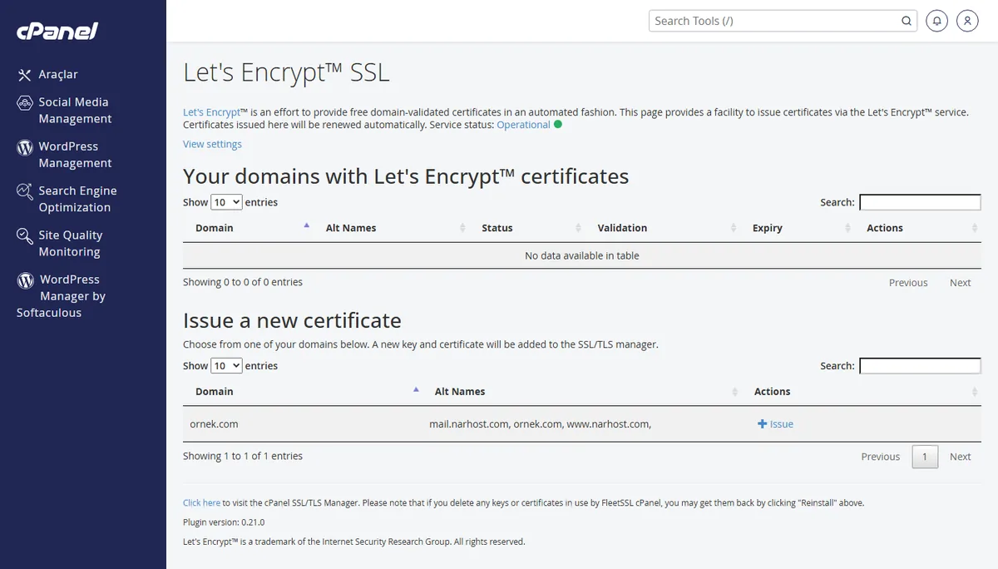The image size is (998, 569).
Task: Open Show entries dropdown under Issue a new certificate
Action: point(226,366)
